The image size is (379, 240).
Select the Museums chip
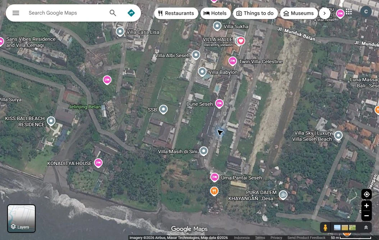299,13
